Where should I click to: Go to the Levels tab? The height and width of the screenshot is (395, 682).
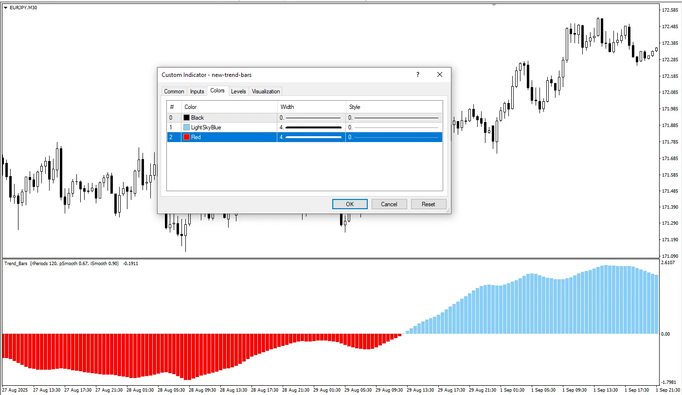[x=238, y=91]
